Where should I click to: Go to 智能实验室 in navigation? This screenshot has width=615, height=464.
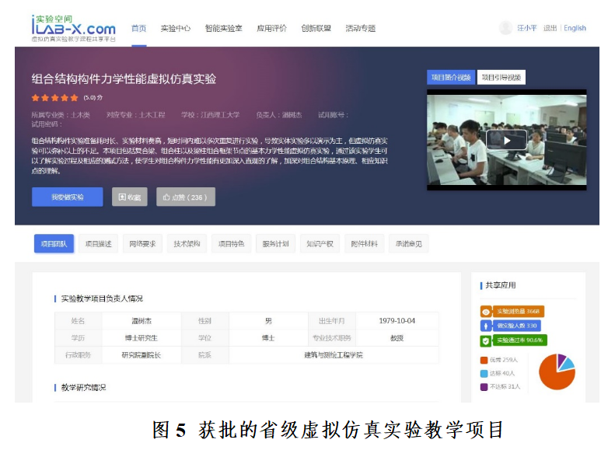223,28
